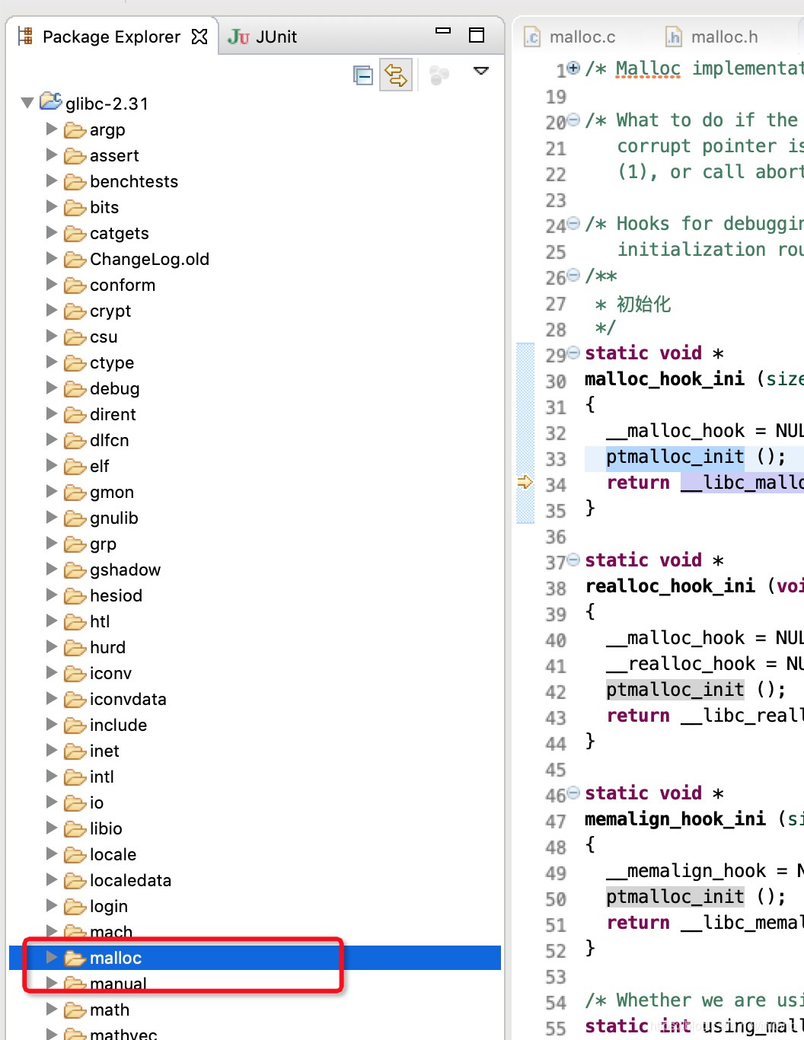Select the intl folder row
This screenshot has width=804, height=1040.
click(255, 777)
